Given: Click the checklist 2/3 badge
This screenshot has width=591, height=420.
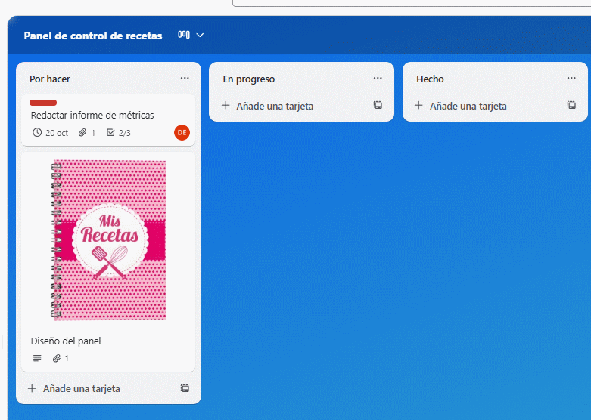Looking at the screenshot, I should pos(119,133).
